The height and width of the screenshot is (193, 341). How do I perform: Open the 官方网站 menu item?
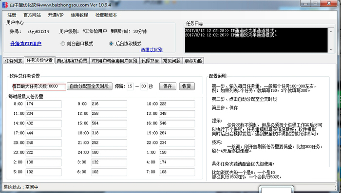(32, 15)
